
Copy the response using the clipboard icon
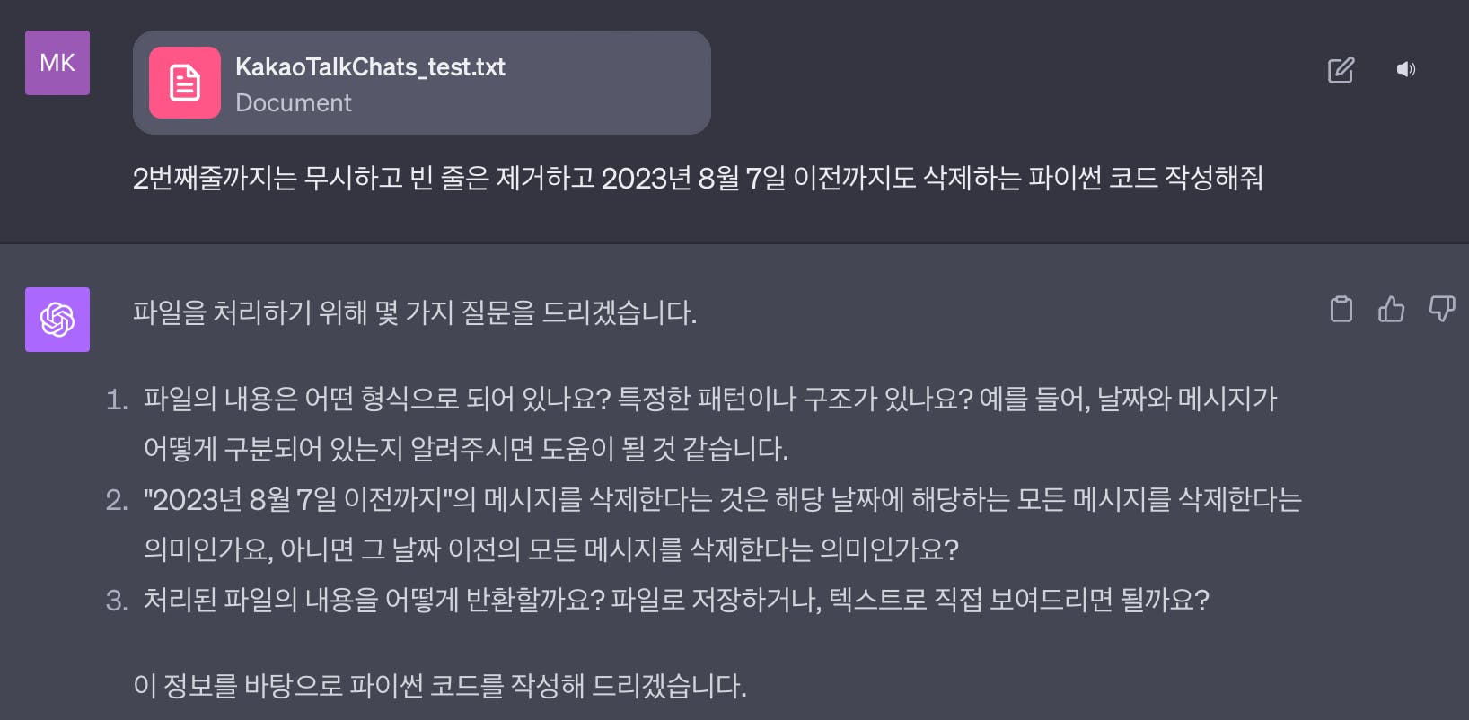click(1341, 309)
